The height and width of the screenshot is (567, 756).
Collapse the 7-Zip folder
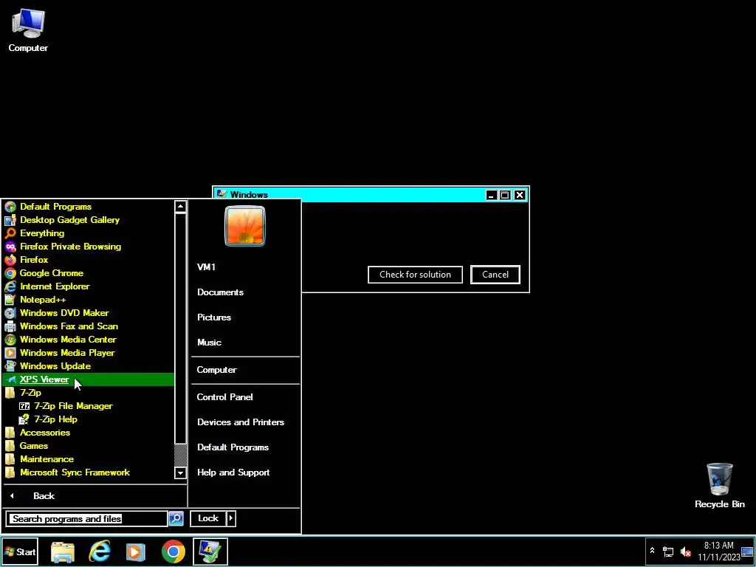pos(89,393)
